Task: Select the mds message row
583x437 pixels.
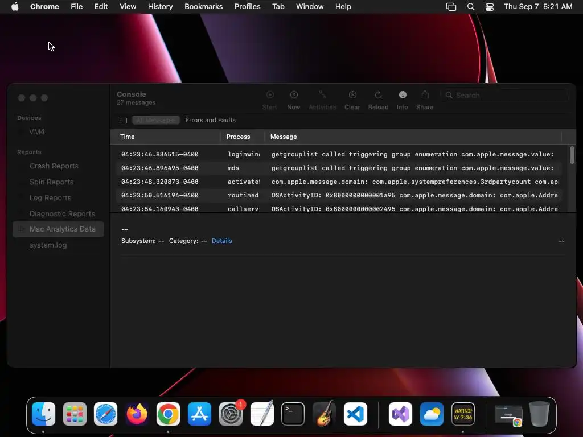Action: coord(338,168)
